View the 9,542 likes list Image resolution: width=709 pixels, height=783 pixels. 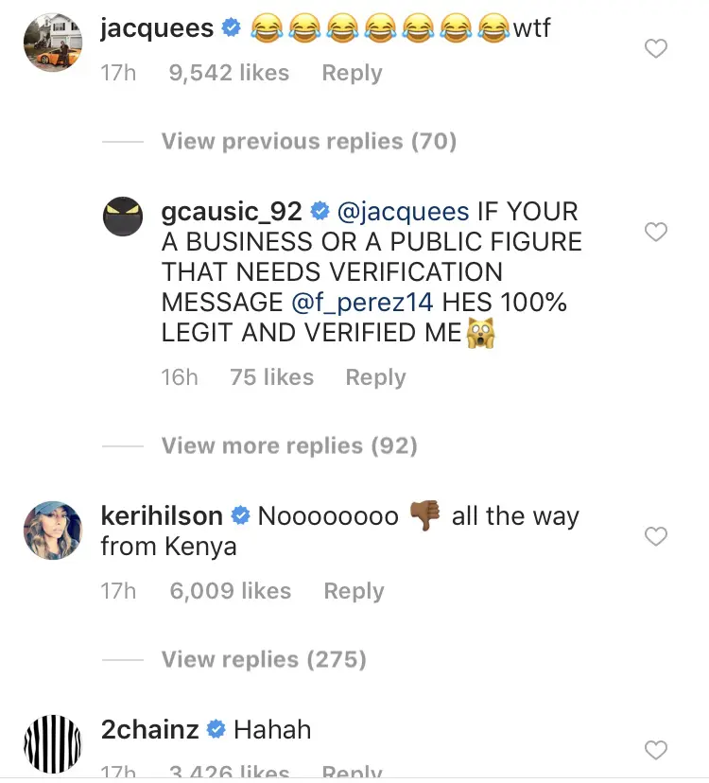point(229,73)
